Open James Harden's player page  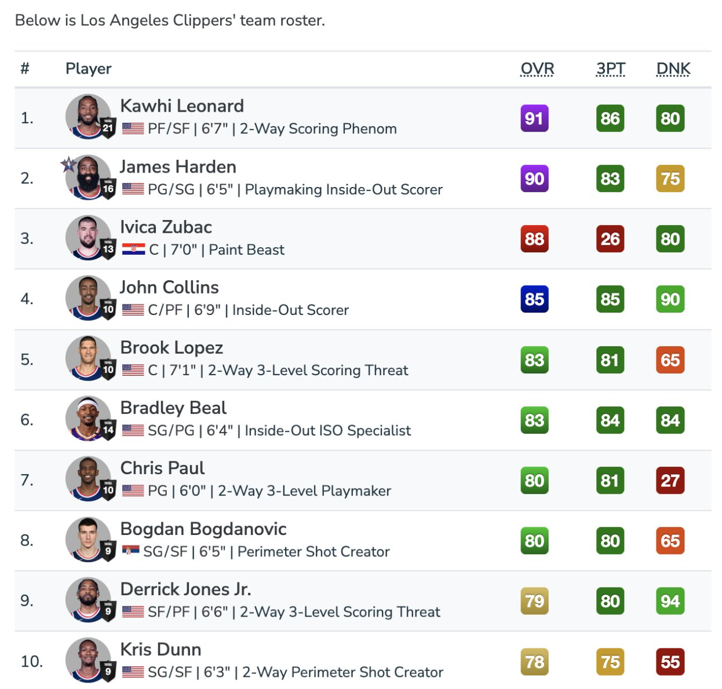(178, 167)
